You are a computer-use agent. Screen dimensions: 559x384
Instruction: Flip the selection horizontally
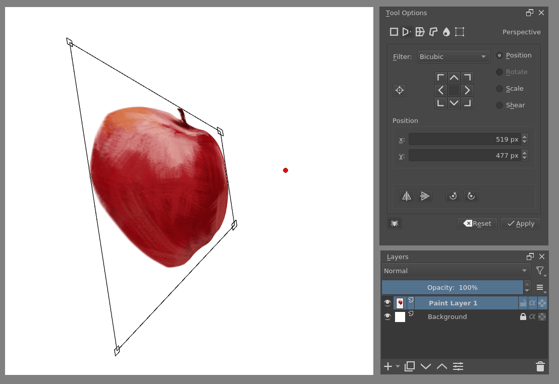pyautogui.click(x=407, y=196)
